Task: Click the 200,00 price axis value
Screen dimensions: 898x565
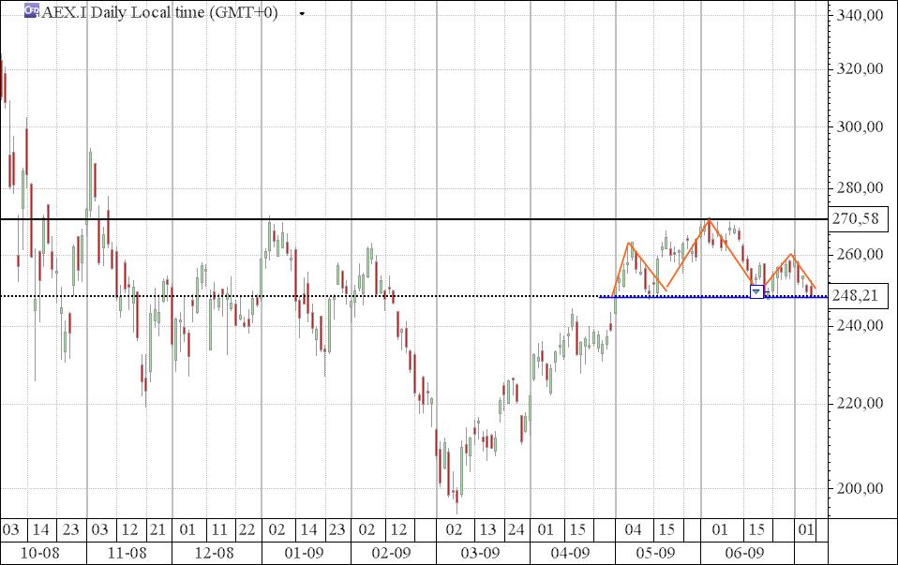Action: 859,488
